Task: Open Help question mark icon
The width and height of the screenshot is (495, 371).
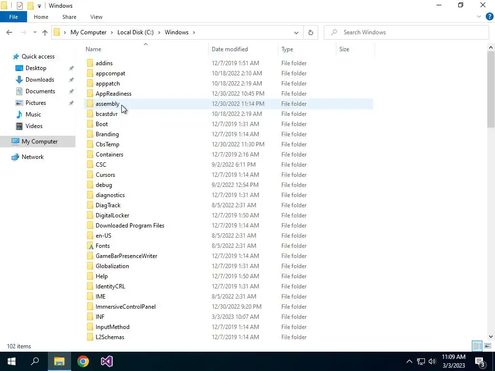Action: [489, 17]
